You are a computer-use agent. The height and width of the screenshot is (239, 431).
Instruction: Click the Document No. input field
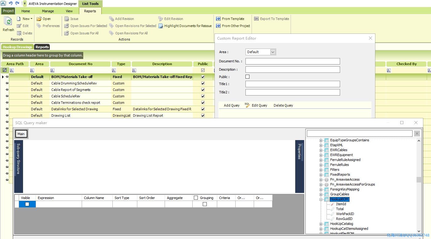pos(292,61)
